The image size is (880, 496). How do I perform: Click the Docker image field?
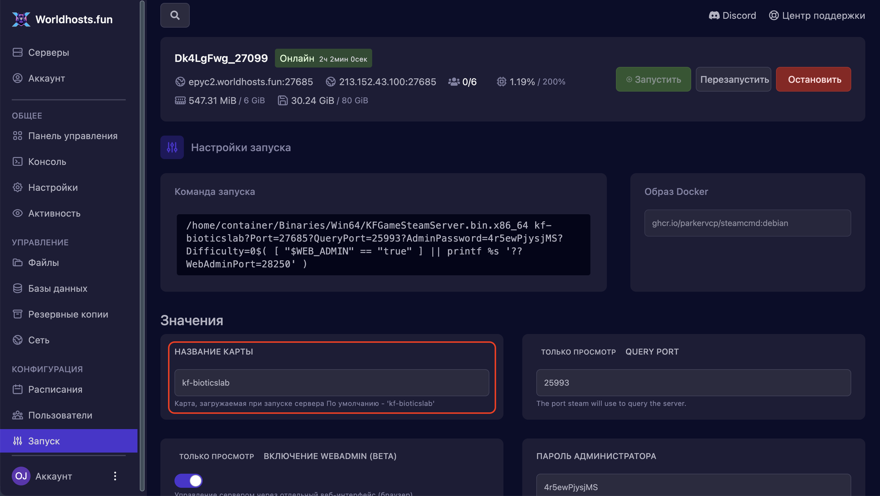click(747, 223)
